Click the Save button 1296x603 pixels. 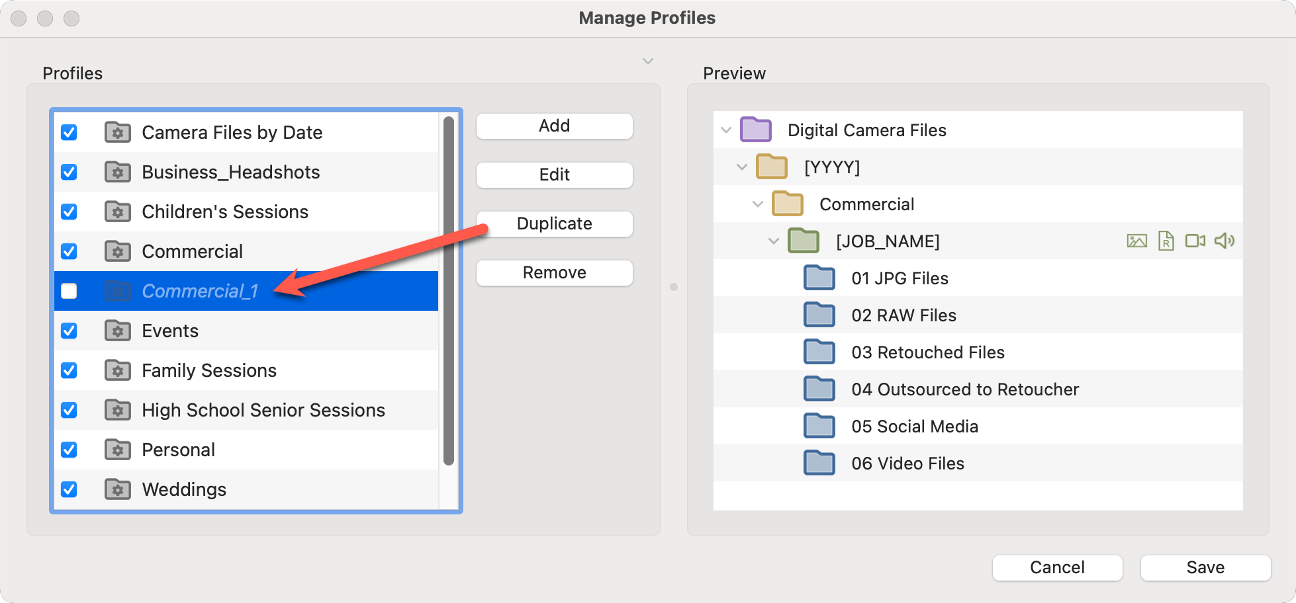(1205, 567)
